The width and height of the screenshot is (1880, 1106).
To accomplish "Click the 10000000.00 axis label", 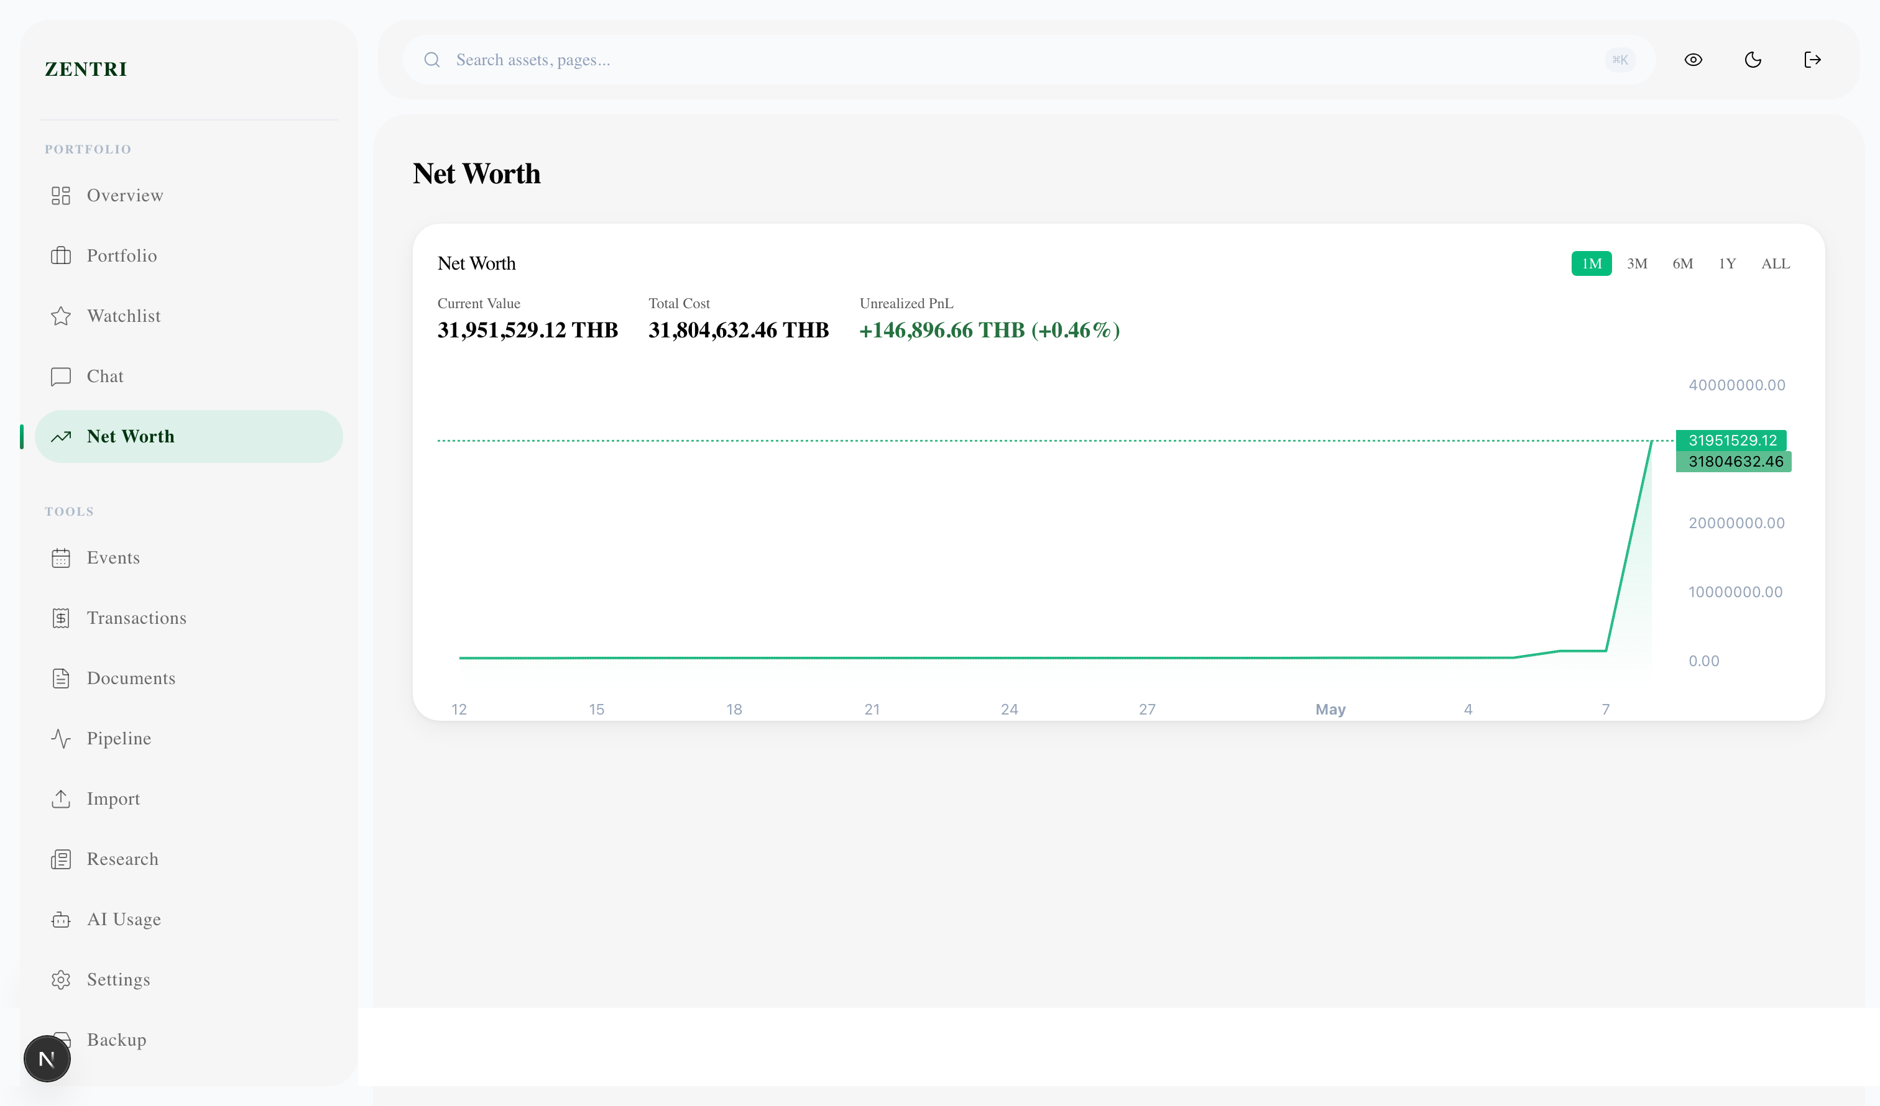I will pyautogui.click(x=1735, y=592).
